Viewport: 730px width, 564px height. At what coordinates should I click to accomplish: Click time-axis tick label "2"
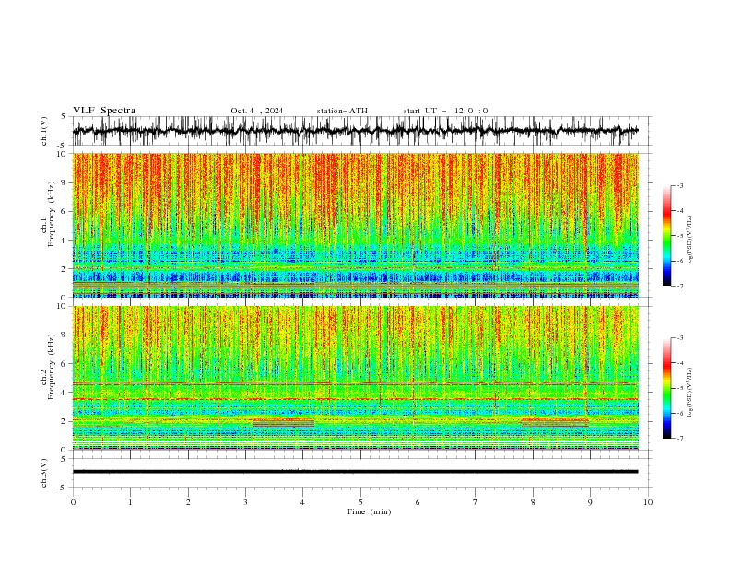(x=188, y=502)
